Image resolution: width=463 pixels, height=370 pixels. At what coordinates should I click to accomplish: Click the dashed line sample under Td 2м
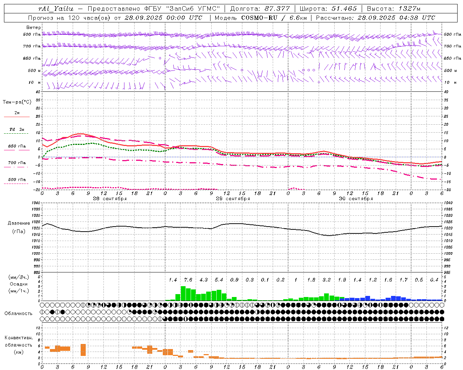[17, 134]
